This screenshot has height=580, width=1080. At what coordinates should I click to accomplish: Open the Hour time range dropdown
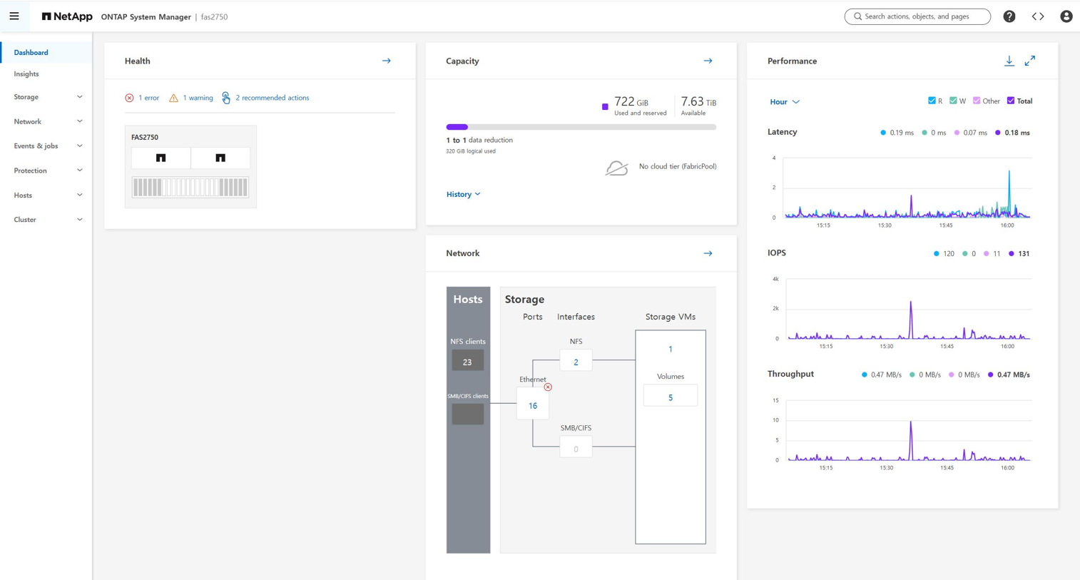click(784, 102)
